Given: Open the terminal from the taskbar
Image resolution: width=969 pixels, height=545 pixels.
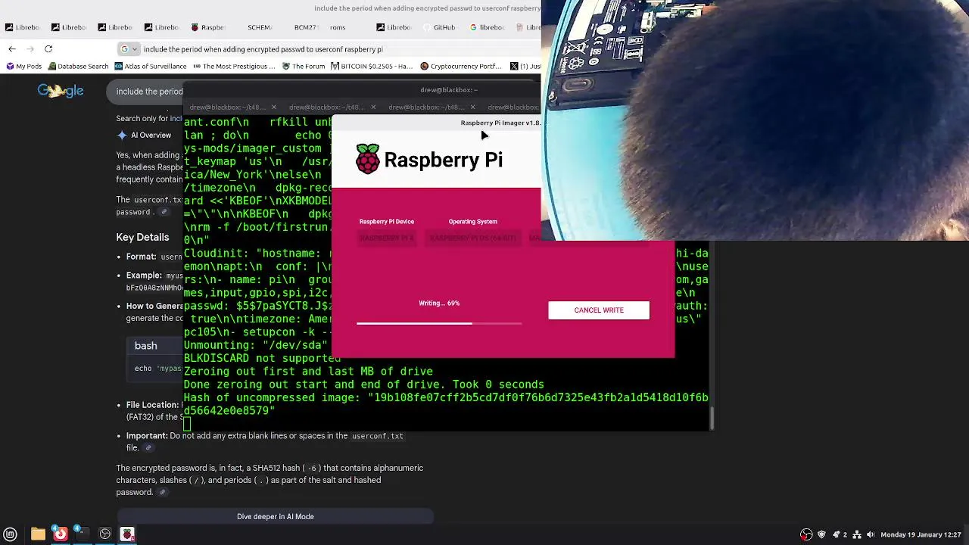Looking at the screenshot, I should tap(83, 534).
